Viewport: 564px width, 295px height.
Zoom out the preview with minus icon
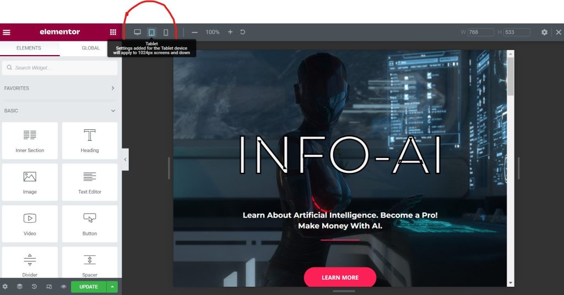[194, 32]
